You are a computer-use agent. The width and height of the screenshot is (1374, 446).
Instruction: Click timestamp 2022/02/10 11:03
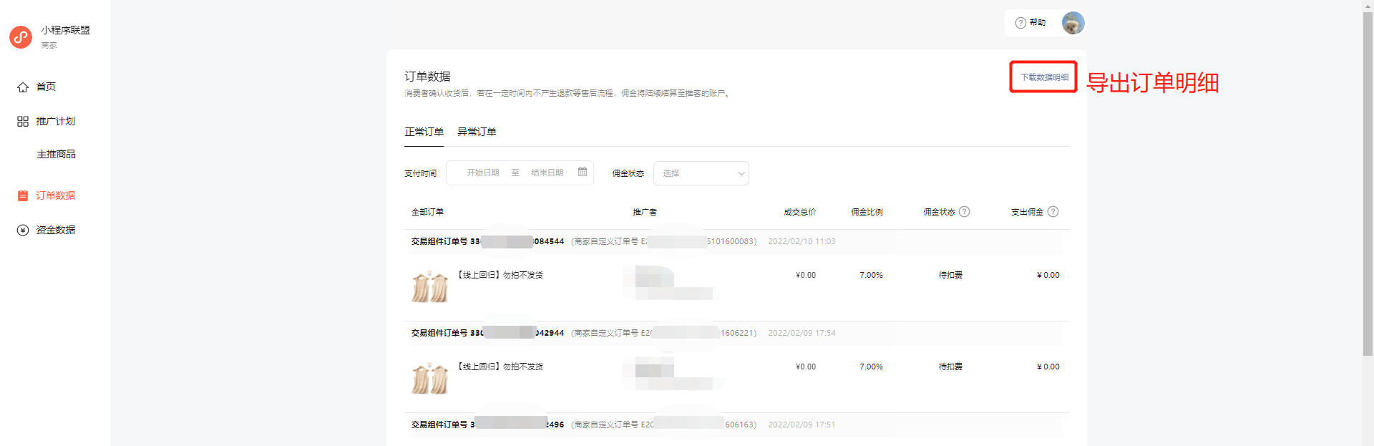pos(801,241)
